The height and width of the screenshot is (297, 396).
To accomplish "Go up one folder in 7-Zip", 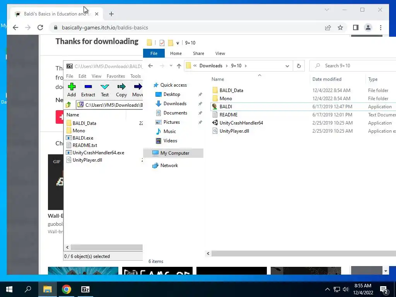I will [x=68, y=105].
